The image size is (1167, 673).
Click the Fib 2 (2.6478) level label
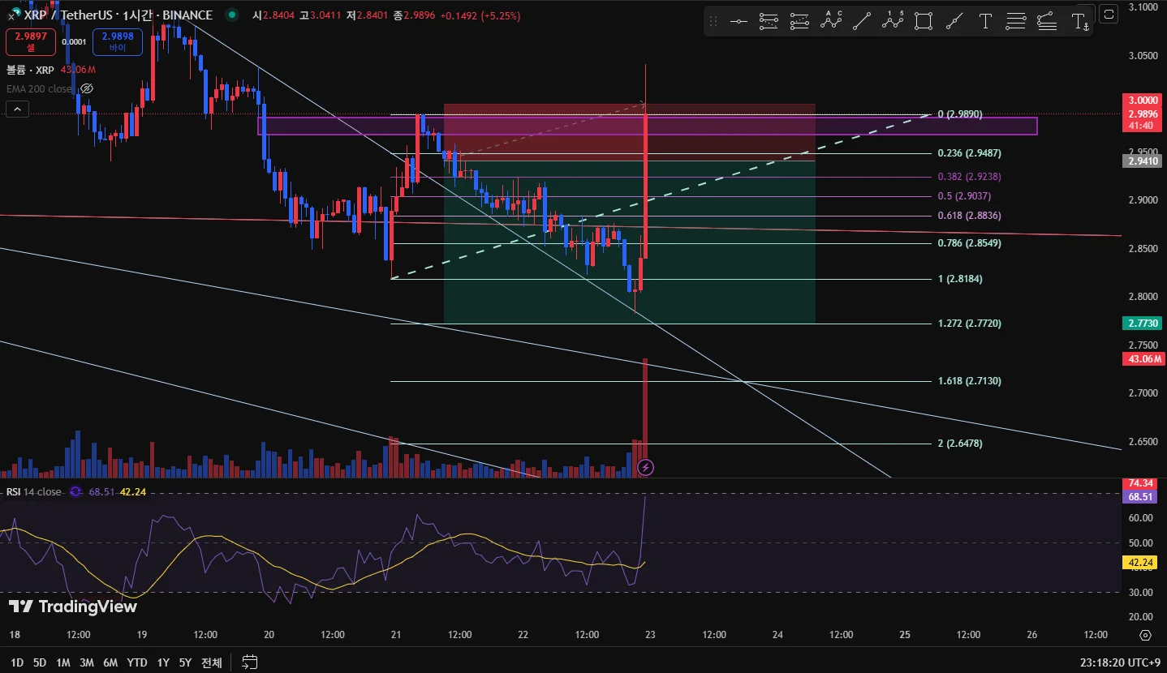pyautogui.click(x=960, y=444)
